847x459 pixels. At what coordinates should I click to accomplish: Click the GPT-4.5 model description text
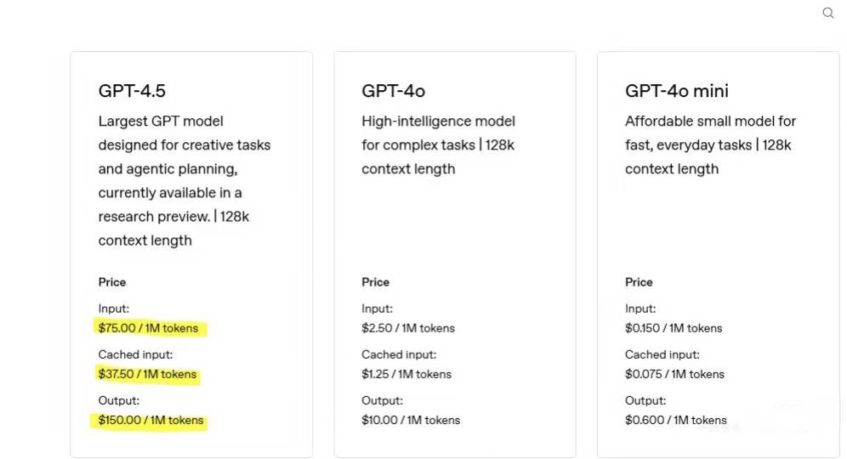pos(184,180)
